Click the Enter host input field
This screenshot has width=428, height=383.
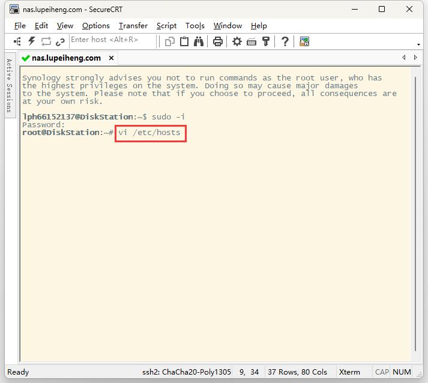(x=112, y=40)
